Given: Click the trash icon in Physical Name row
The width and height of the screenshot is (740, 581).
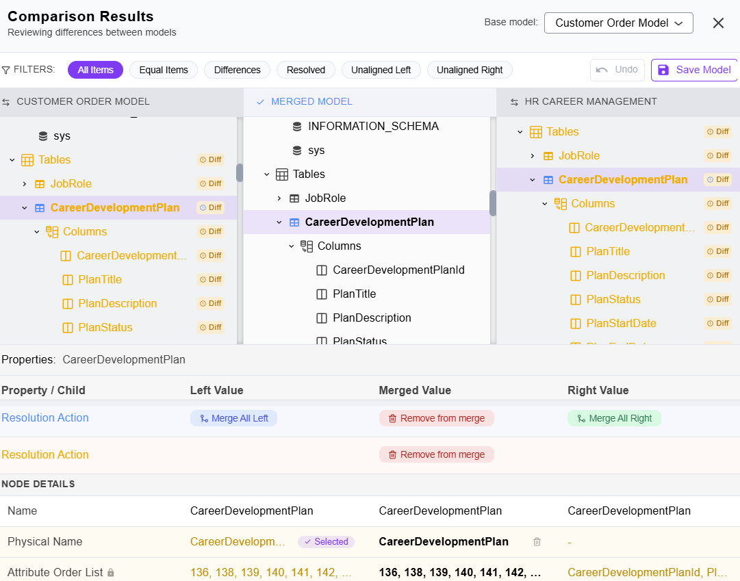Looking at the screenshot, I should [537, 542].
